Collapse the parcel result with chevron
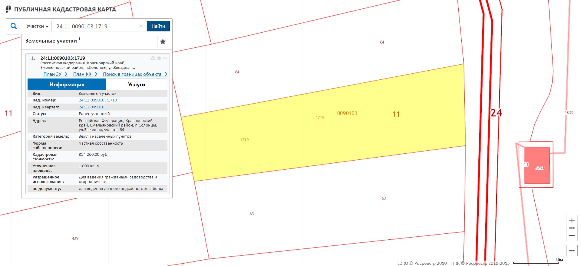The height and width of the screenshot is (266, 581). click(165, 58)
